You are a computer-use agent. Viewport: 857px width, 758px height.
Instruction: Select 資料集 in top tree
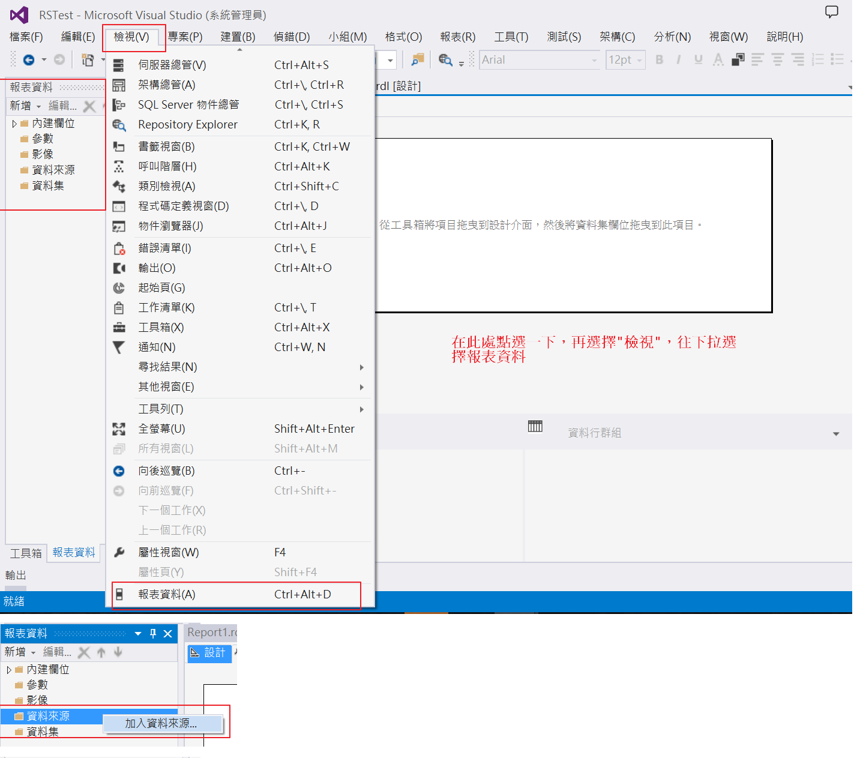click(x=48, y=185)
